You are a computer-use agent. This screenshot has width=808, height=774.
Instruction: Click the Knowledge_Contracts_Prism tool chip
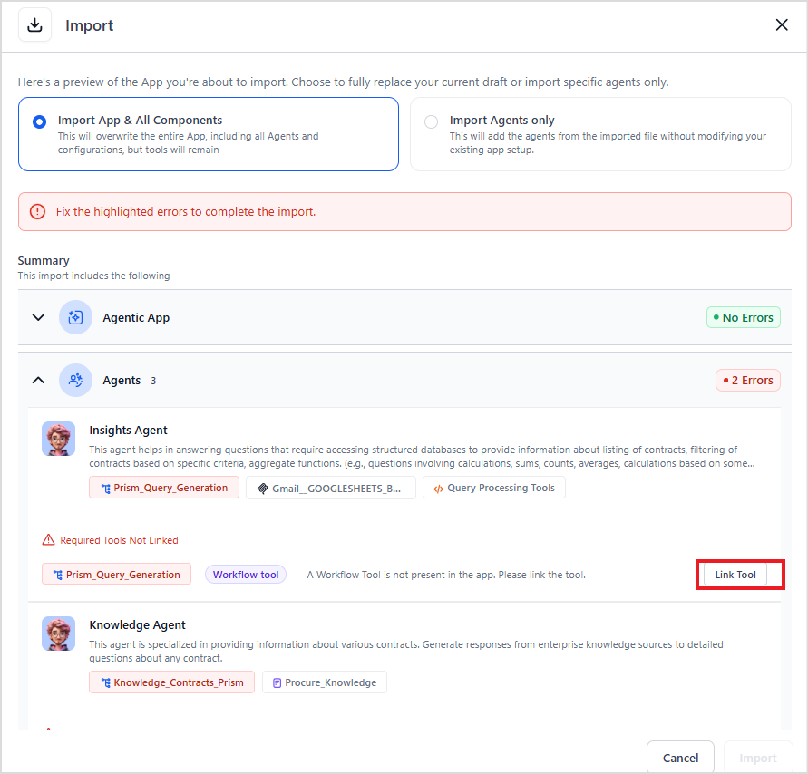tap(170, 682)
